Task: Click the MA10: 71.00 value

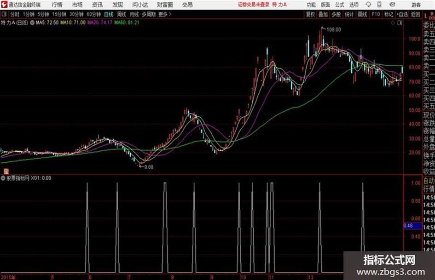Action: pyautogui.click(x=73, y=23)
